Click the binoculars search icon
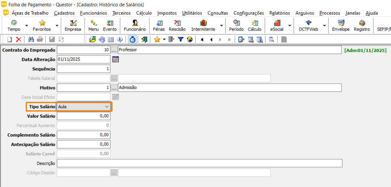Viewport: 391px width, 187px height. (31, 39)
